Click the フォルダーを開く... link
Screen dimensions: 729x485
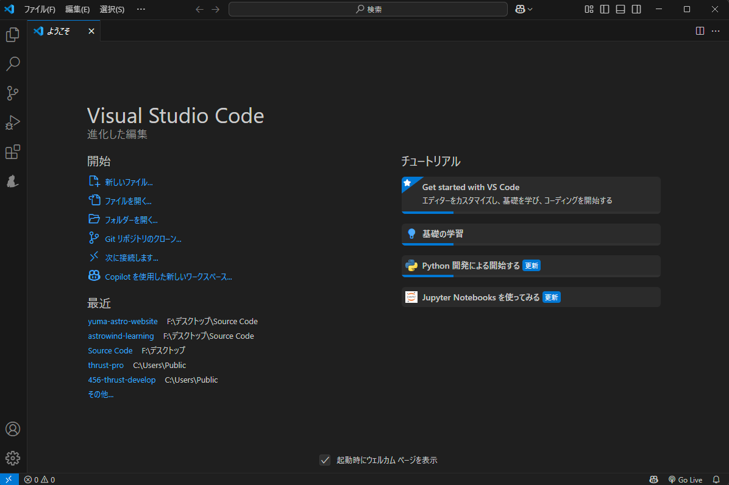(x=131, y=220)
